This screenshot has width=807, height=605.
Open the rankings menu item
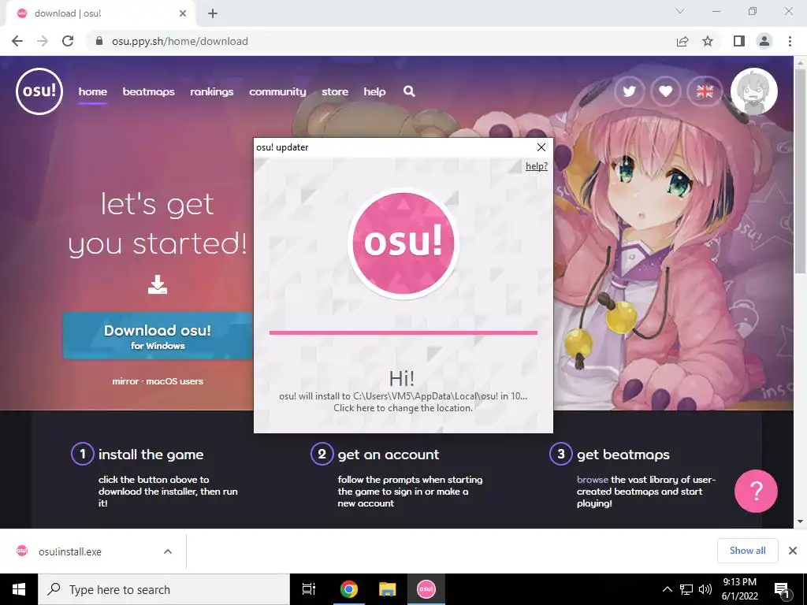point(211,91)
